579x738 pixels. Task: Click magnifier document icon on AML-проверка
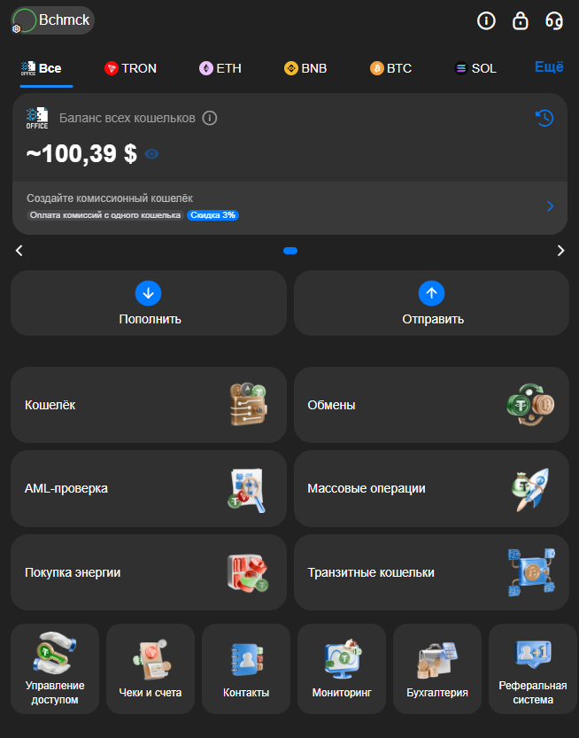click(247, 489)
